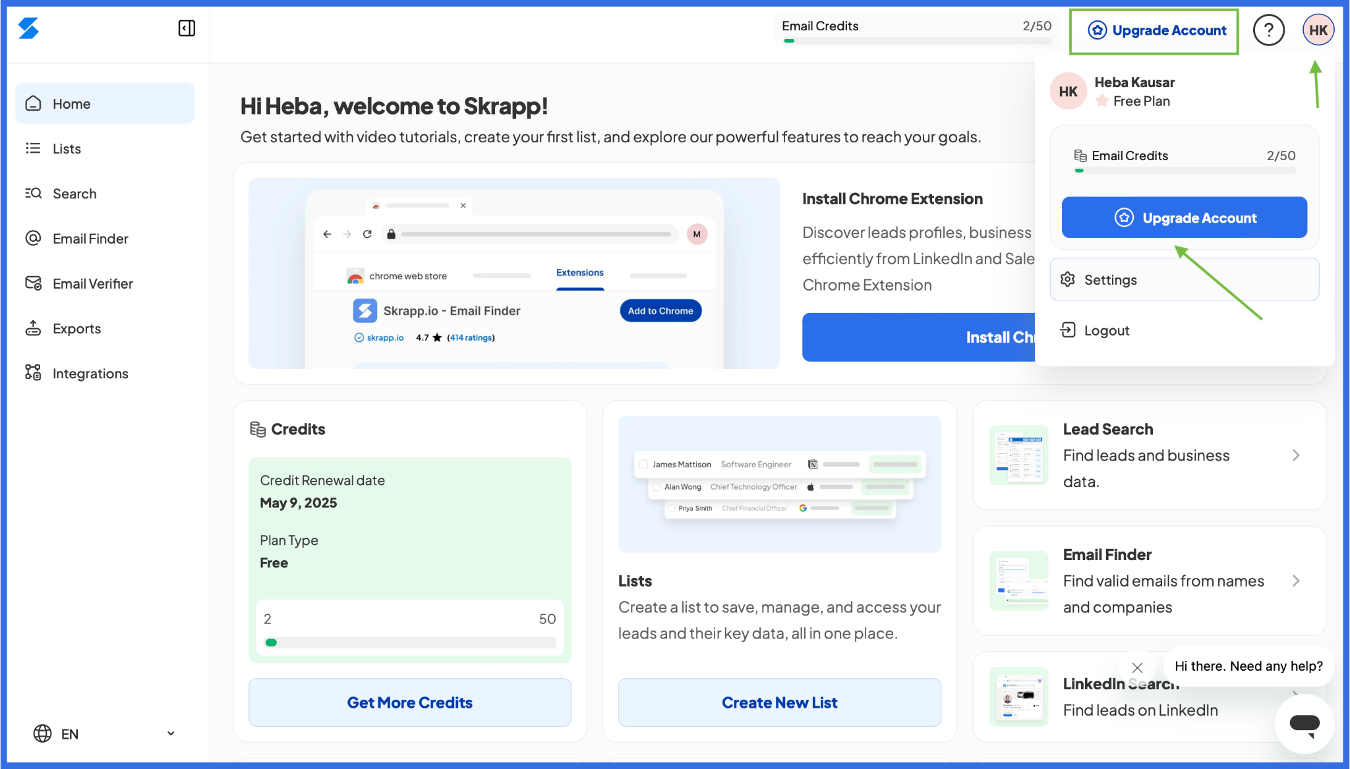The height and width of the screenshot is (769, 1350).
Task: Select Logout in the account menu
Action: (x=1184, y=330)
